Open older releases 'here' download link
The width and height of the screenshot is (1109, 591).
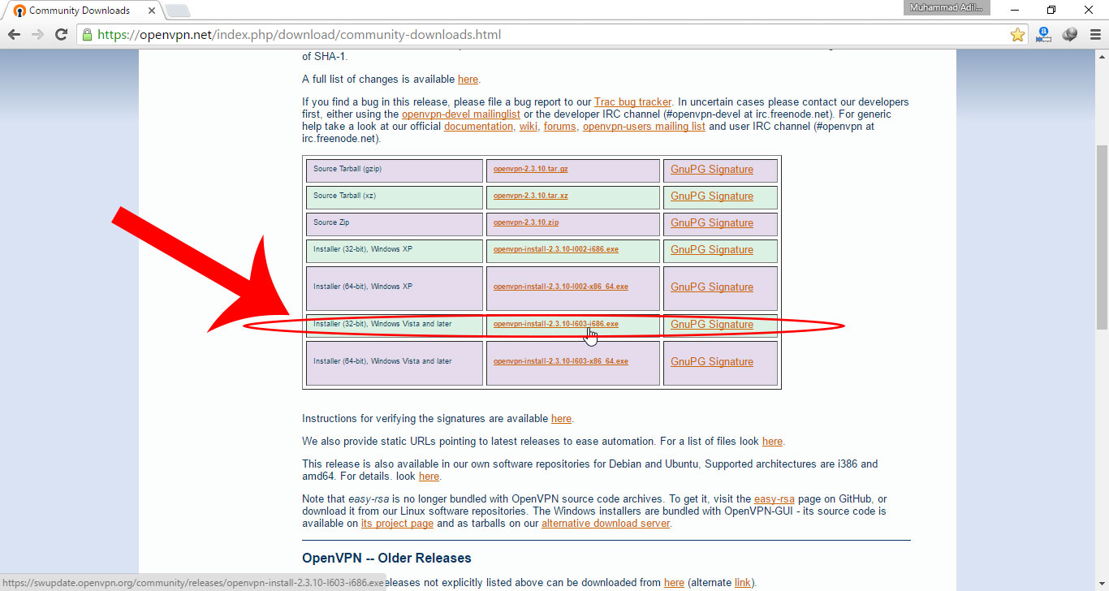[x=674, y=582]
